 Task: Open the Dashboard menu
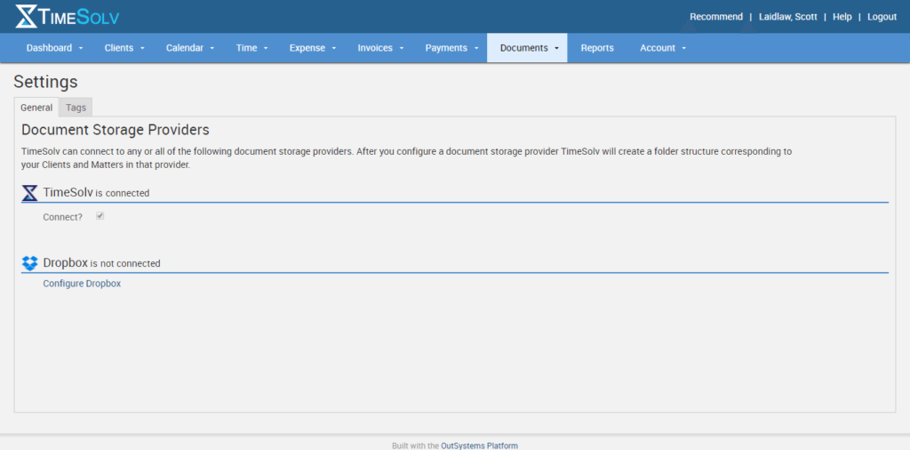click(x=50, y=48)
